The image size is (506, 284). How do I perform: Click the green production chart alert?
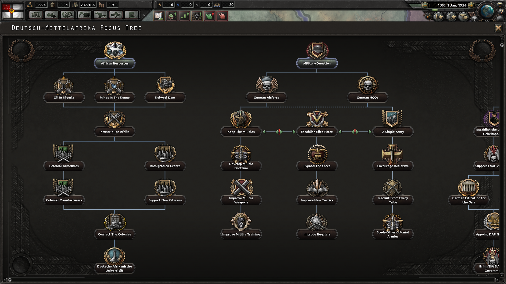(184, 16)
